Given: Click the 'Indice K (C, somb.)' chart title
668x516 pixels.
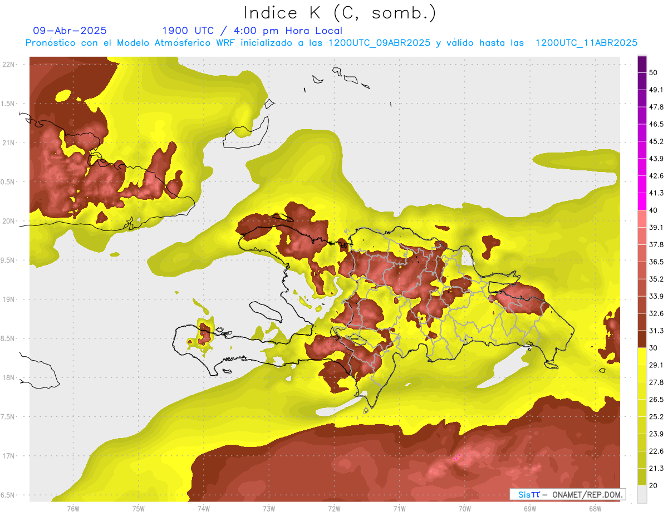Looking at the screenshot, I should tap(340, 13).
